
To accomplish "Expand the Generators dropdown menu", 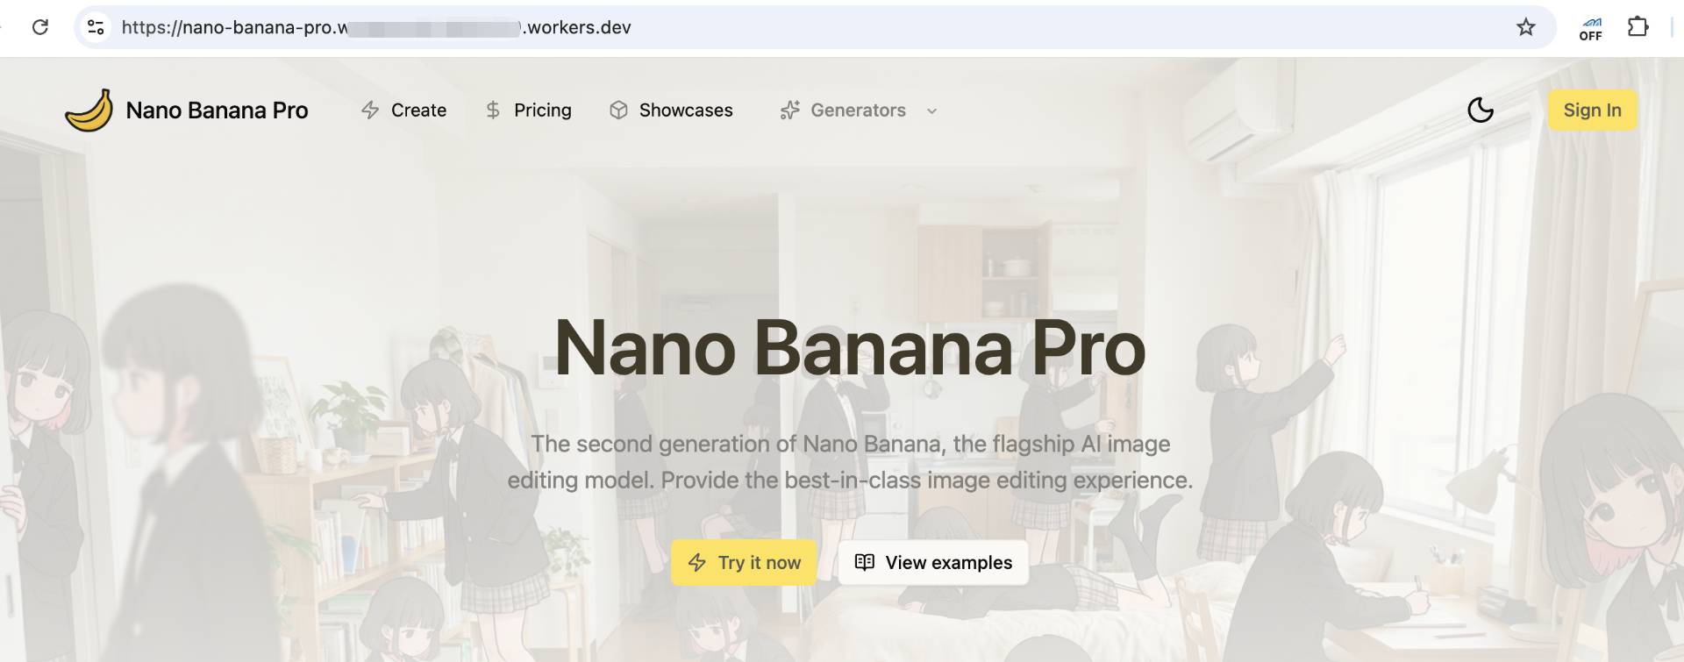I will [858, 110].
